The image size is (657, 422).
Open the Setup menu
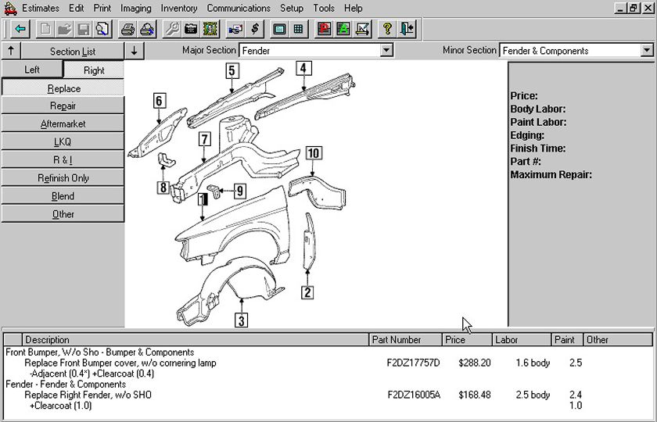(x=292, y=8)
